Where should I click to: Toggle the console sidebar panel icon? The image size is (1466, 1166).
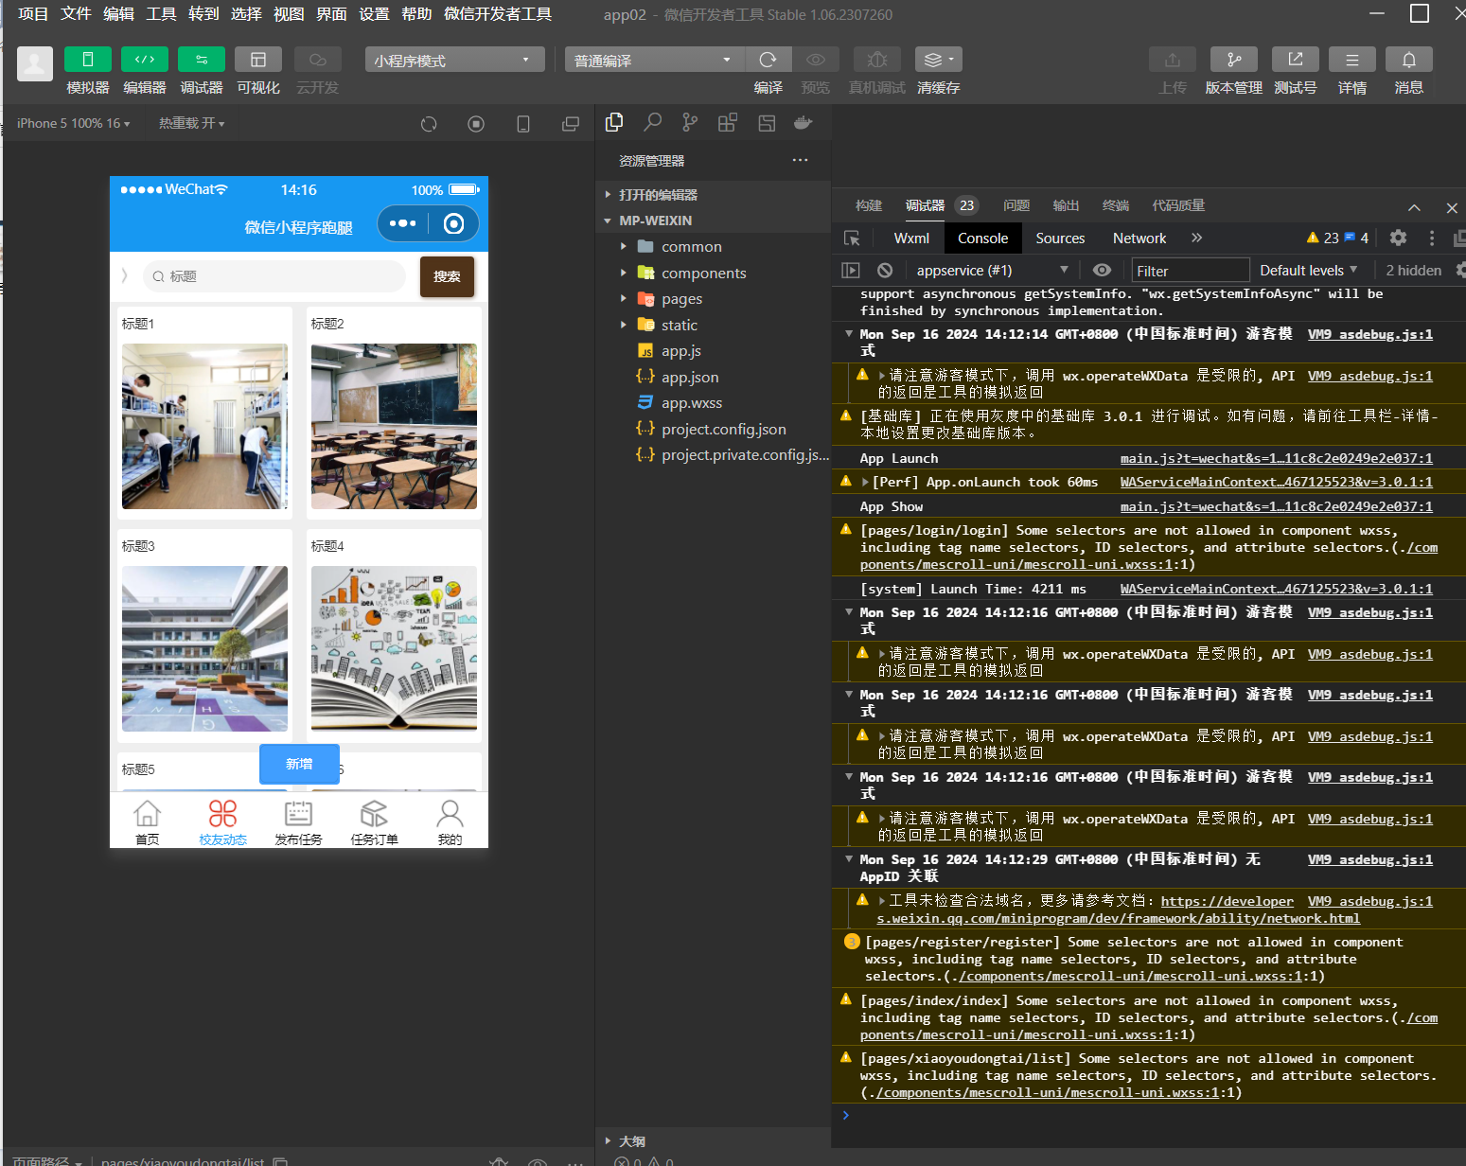tap(851, 271)
